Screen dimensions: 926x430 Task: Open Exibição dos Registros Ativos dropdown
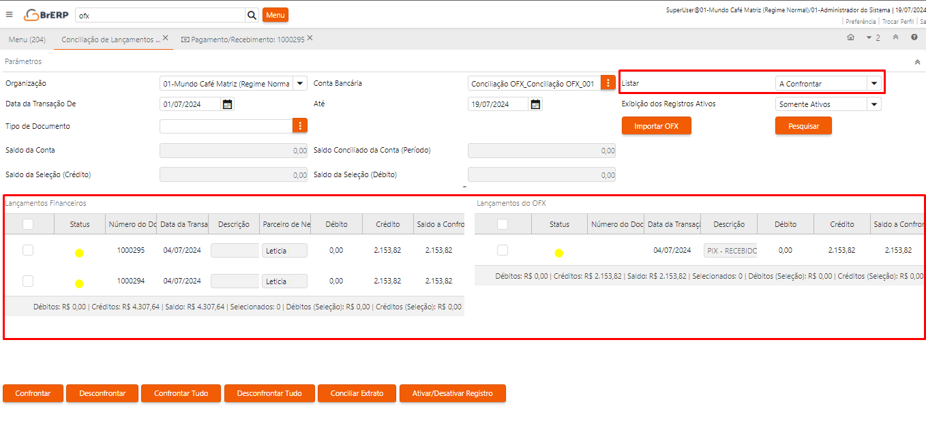[873, 104]
